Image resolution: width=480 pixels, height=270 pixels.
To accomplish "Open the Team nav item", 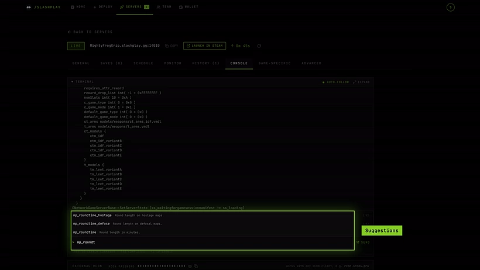I will (x=164, y=7).
